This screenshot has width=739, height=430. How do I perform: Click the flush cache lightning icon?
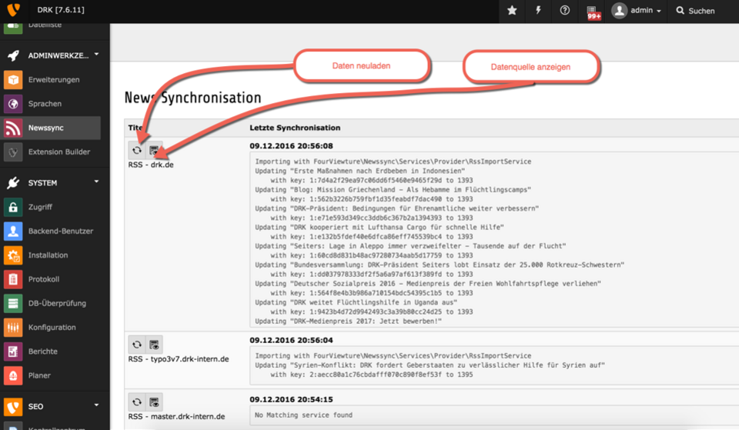[x=539, y=11]
